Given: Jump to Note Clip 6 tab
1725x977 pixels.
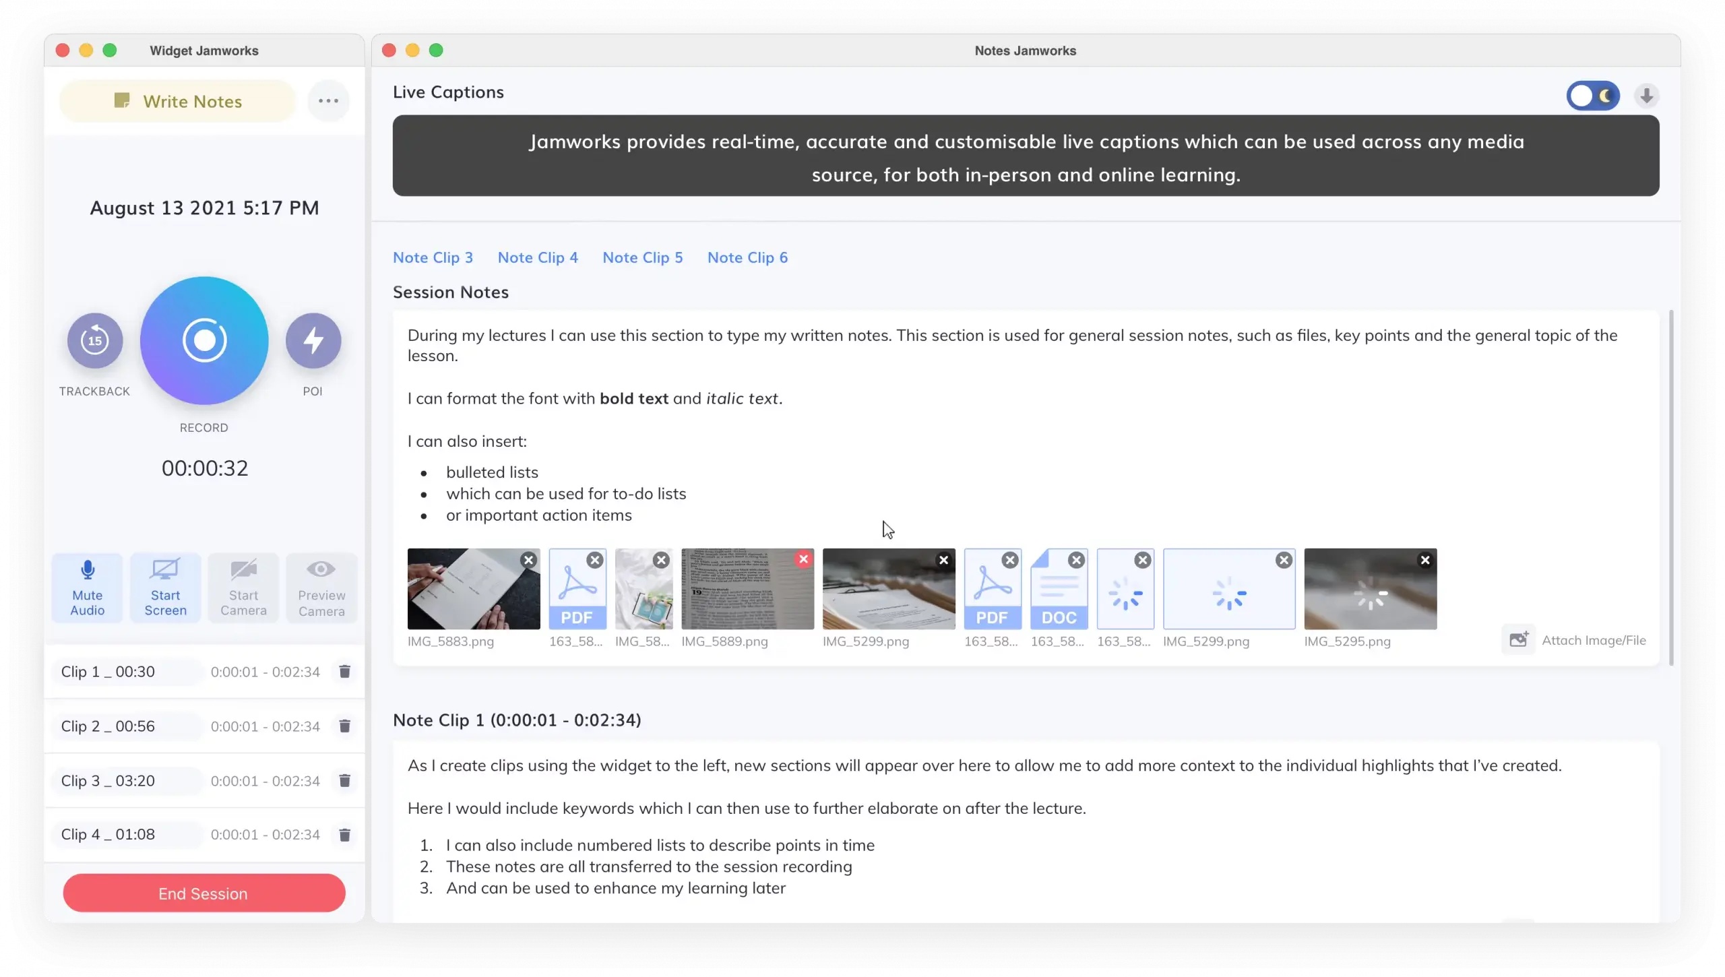Looking at the screenshot, I should pos(747,257).
